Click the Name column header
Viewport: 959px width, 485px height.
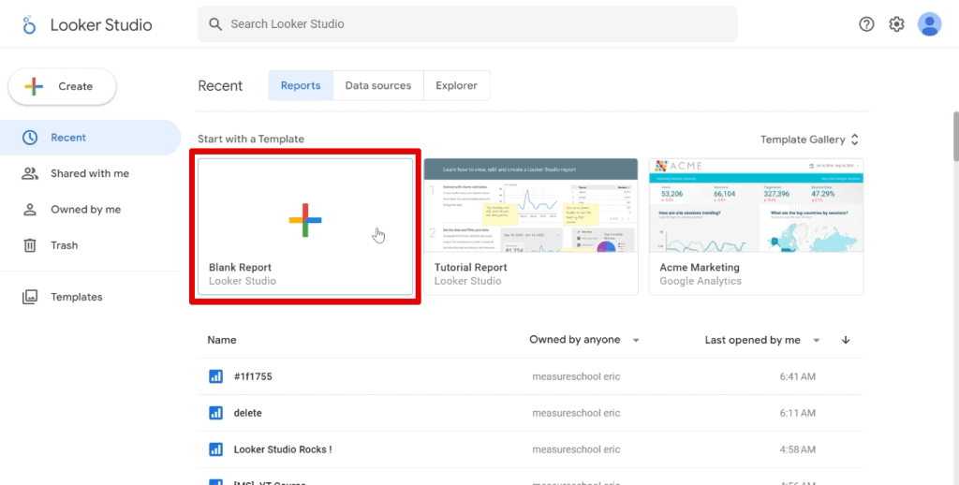pyautogui.click(x=221, y=340)
